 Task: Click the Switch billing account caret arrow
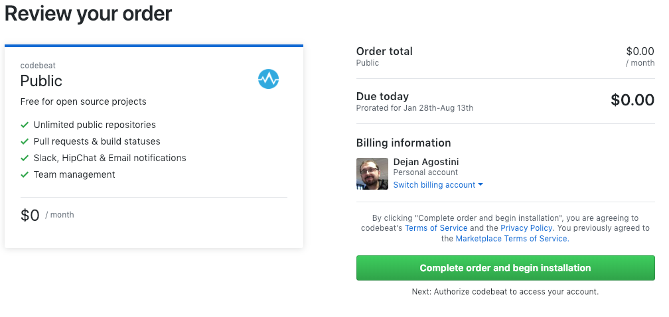coord(481,185)
